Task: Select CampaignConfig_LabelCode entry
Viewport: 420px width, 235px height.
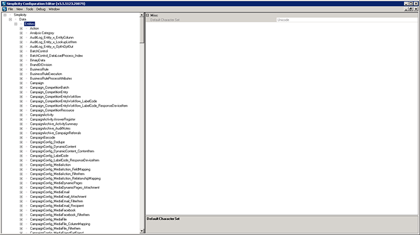Action: [x=49, y=156]
